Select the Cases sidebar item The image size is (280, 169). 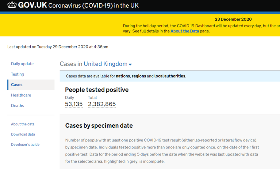[x=31, y=85]
